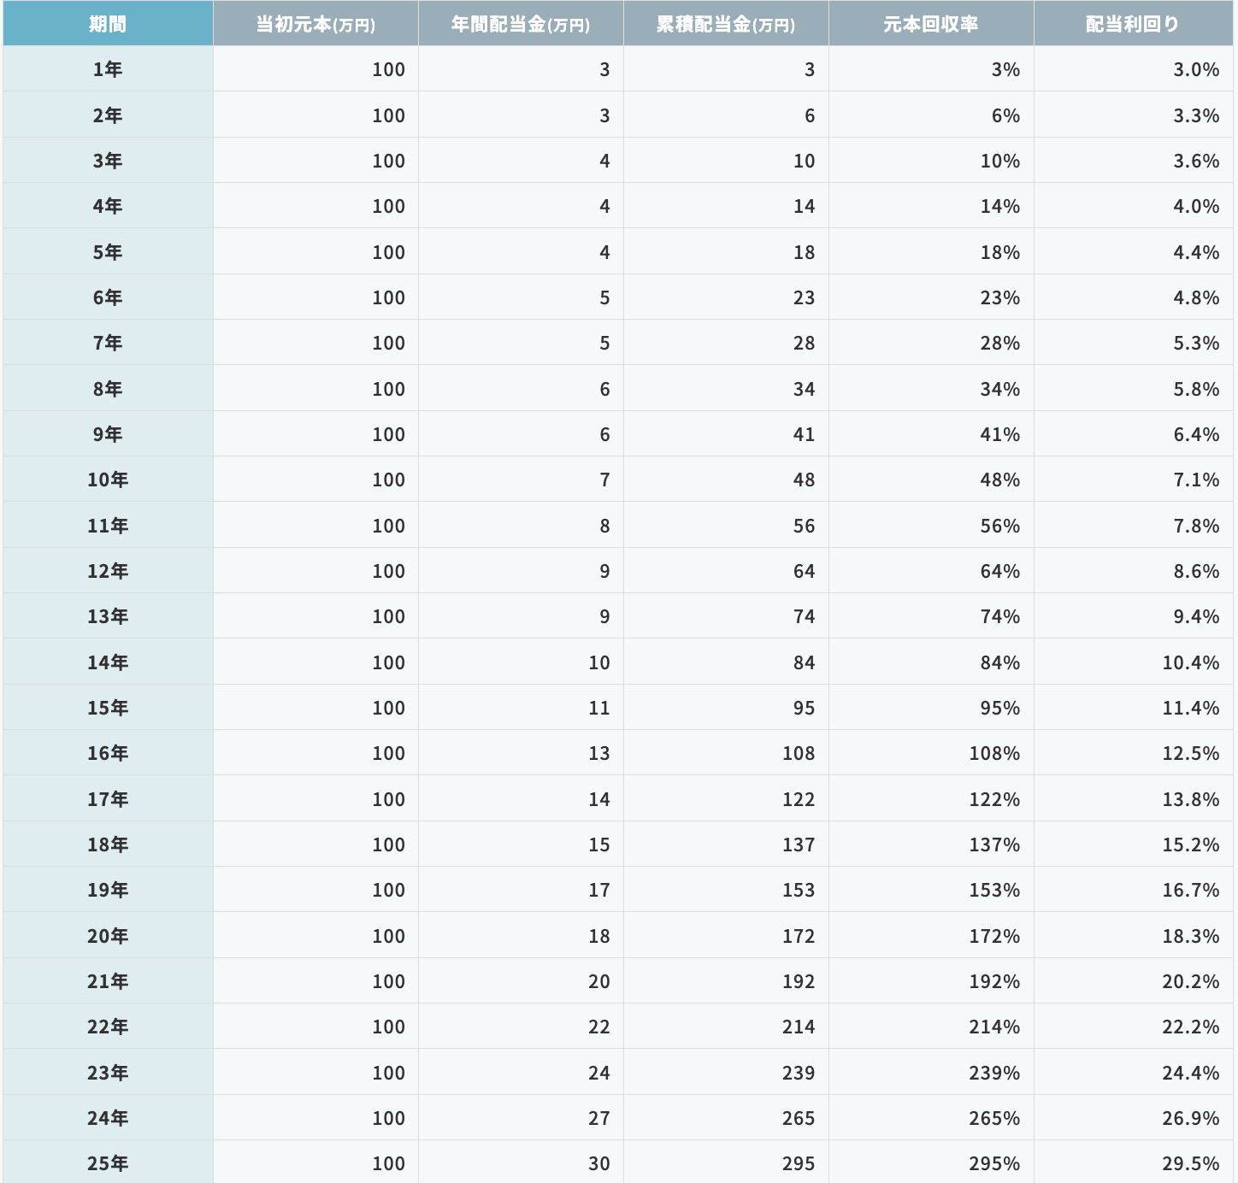Image resolution: width=1238 pixels, height=1183 pixels.
Task: Click the 元本回収率 column header
Action: 931,24
